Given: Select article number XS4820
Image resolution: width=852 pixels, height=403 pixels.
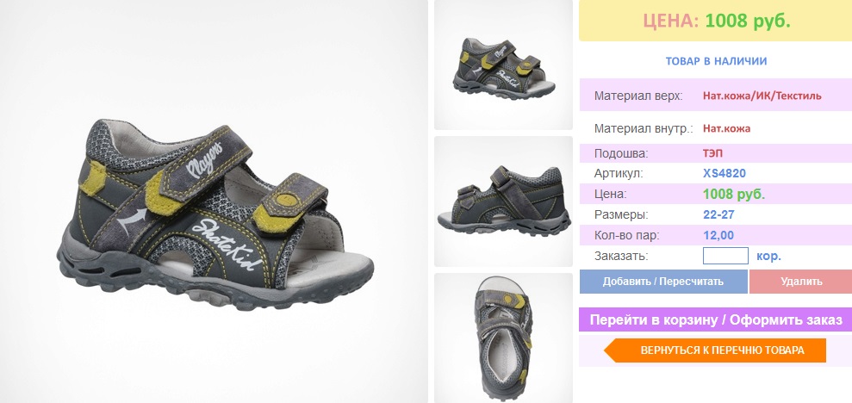Looking at the screenshot, I should 725,174.
